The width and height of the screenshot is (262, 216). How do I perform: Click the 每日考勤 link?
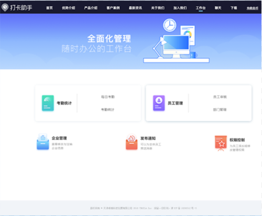(x=108, y=97)
